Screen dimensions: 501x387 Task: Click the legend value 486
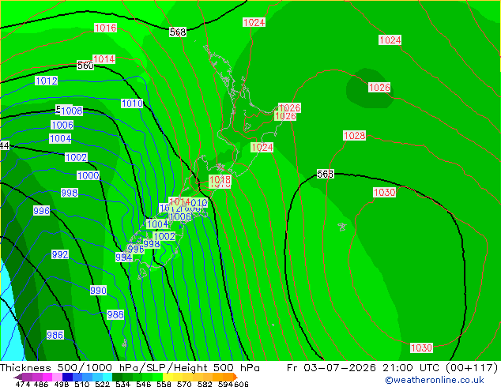[x=40, y=384]
